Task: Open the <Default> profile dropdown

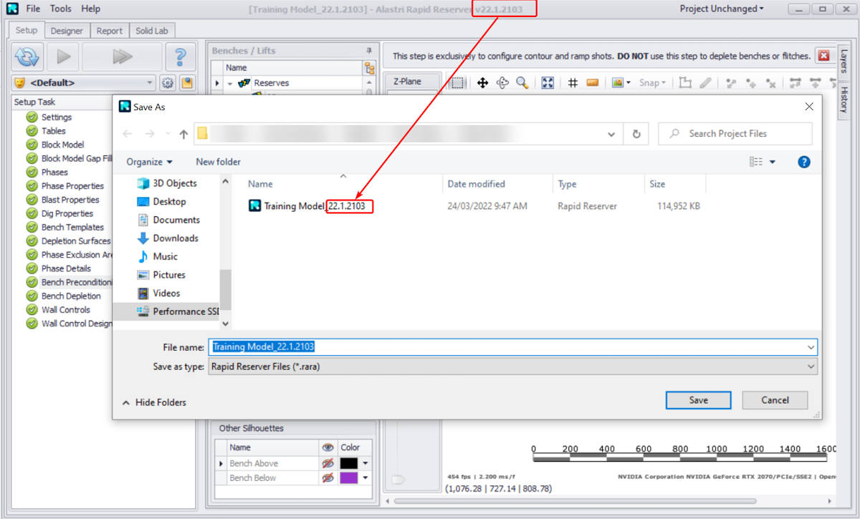Action: pos(149,82)
